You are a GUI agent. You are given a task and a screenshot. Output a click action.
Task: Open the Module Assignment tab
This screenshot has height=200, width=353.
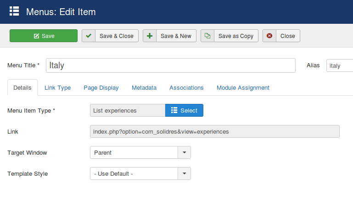click(x=243, y=87)
